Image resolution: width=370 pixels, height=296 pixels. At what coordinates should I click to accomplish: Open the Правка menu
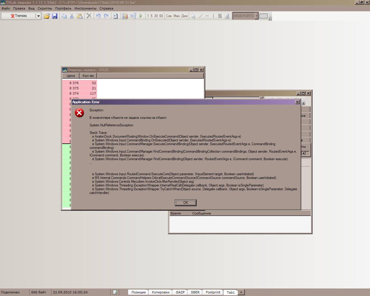[x=19, y=8]
